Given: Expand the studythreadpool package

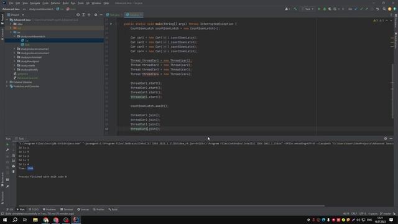Looking at the screenshot, I should [x=14, y=61].
